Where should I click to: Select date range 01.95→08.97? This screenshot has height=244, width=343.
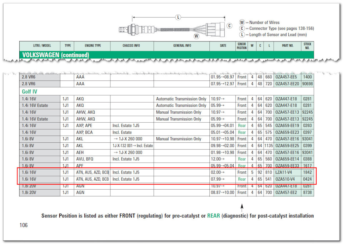coord(223,77)
